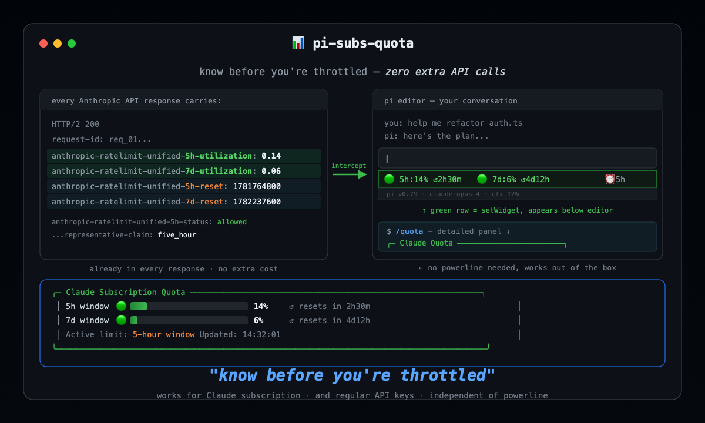Click the green status dot in 5h window row
The image size is (705, 423).
pyautogui.click(x=121, y=306)
